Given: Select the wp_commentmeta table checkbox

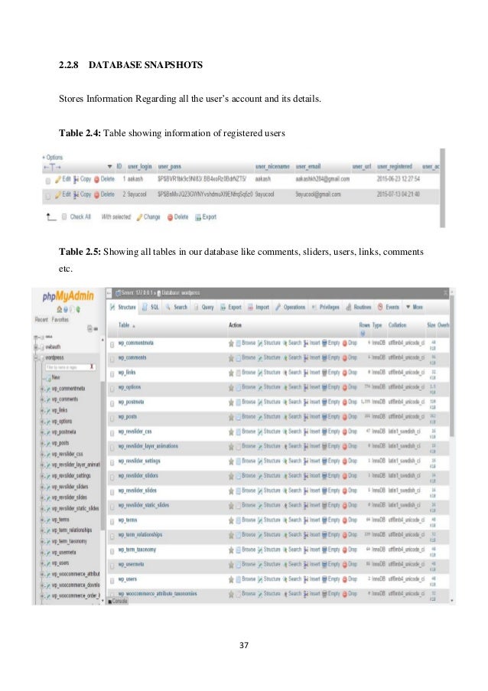Looking at the screenshot, I should point(112,344).
